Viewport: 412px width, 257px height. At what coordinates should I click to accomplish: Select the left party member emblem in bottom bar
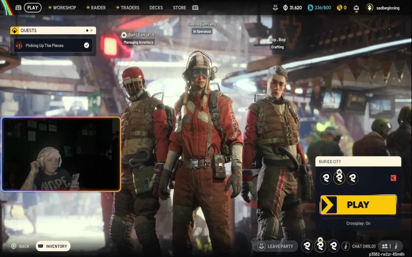pyautogui.click(x=306, y=246)
